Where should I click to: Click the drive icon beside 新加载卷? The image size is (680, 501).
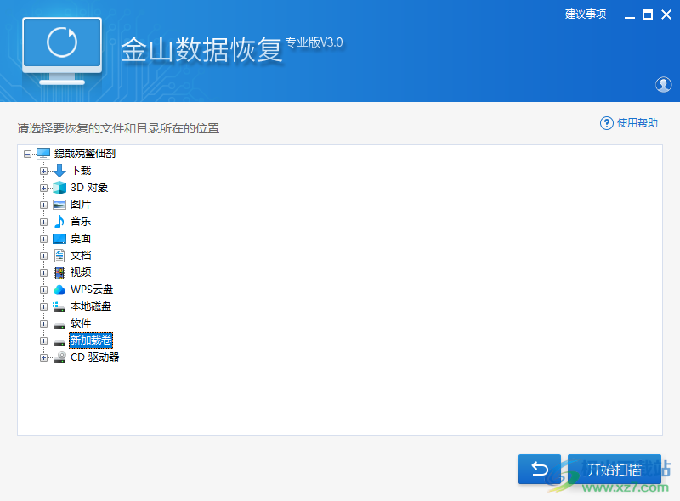click(59, 342)
